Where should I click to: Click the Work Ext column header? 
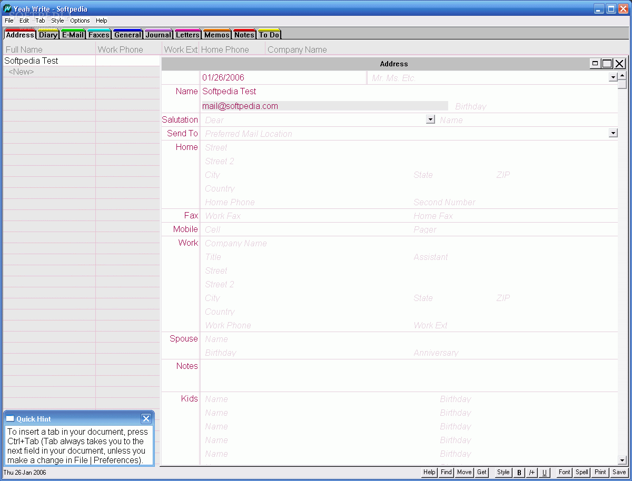pyautogui.click(x=181, y=49)
